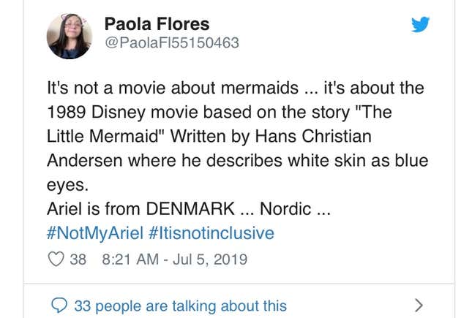
Task: Open the speech bubble conversation icon
Action: 59,306
